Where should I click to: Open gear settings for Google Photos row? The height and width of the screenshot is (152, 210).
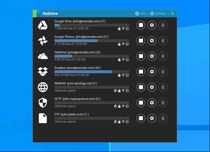coord(152,41)
